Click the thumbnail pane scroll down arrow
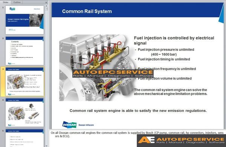 (x=46, y=146)
